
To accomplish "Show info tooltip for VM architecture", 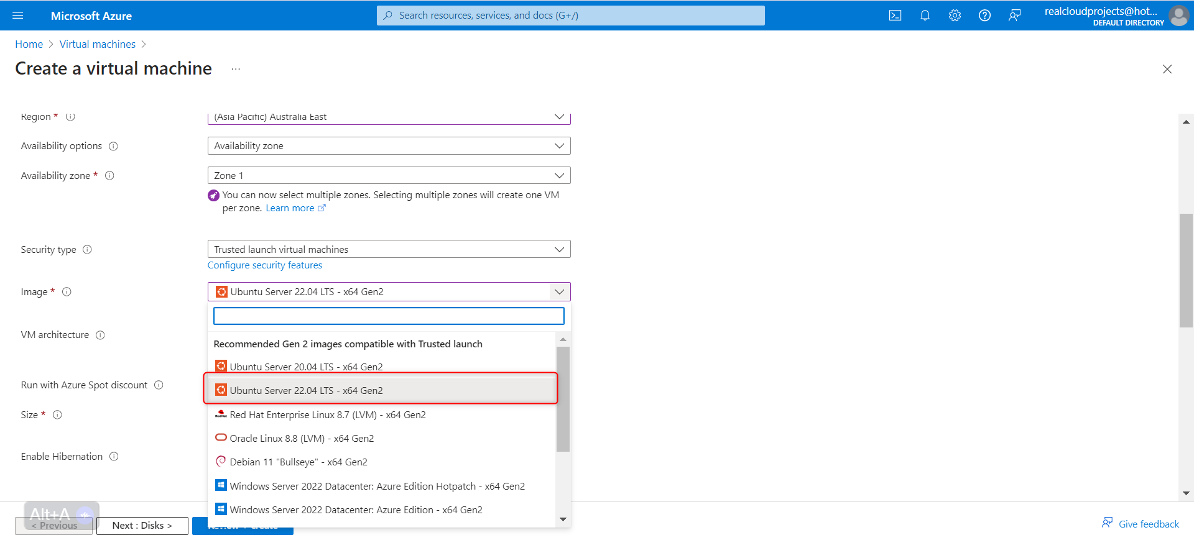I will [100, 335].
